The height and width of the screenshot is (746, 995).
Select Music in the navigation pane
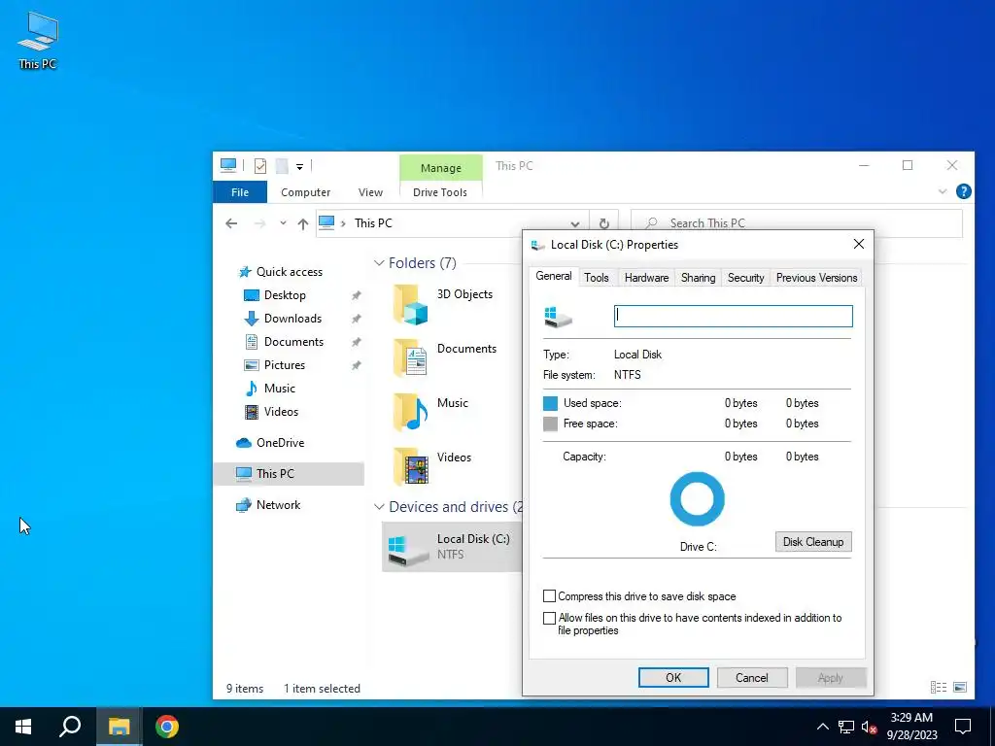coord(279,389)
